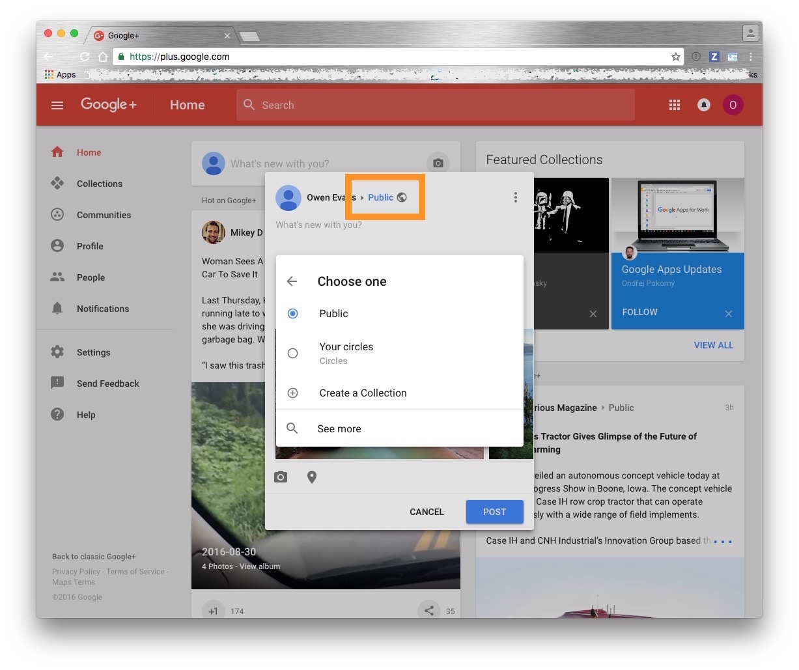Click the +1 button on the photo post
The height and width of the screenshot is (670, 799).
(x=213, y=611)
